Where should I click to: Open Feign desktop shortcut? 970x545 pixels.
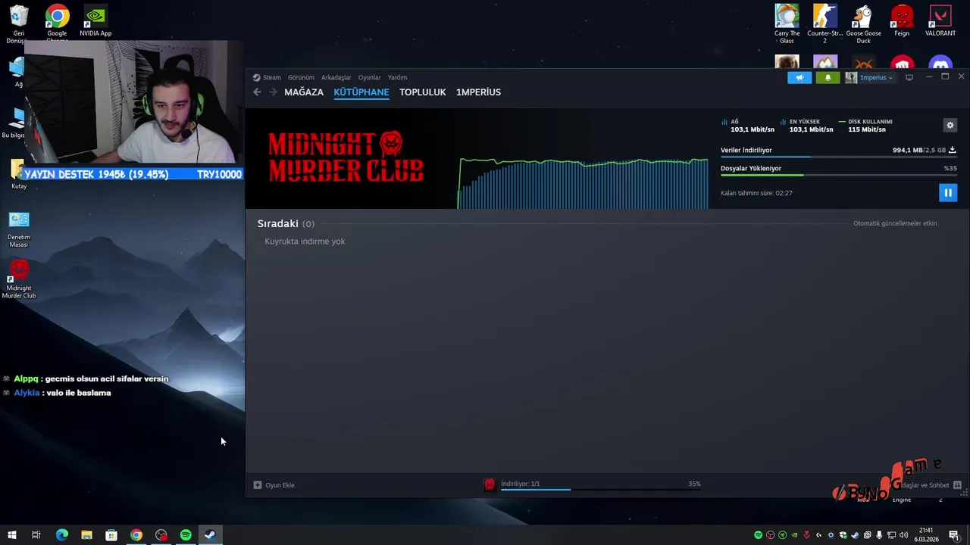pos(902,21)
